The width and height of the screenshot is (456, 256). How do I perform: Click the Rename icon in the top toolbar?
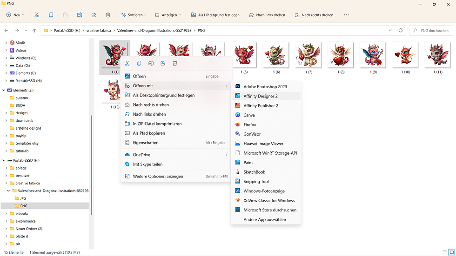[80, 15]
